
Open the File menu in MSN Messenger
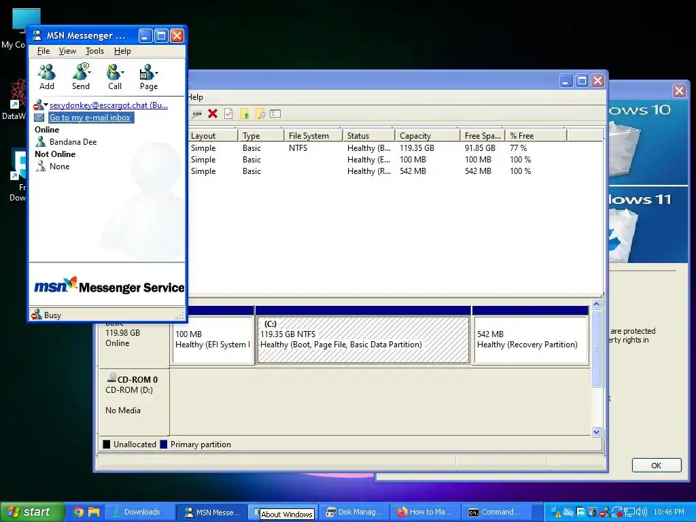pos(43,51)
